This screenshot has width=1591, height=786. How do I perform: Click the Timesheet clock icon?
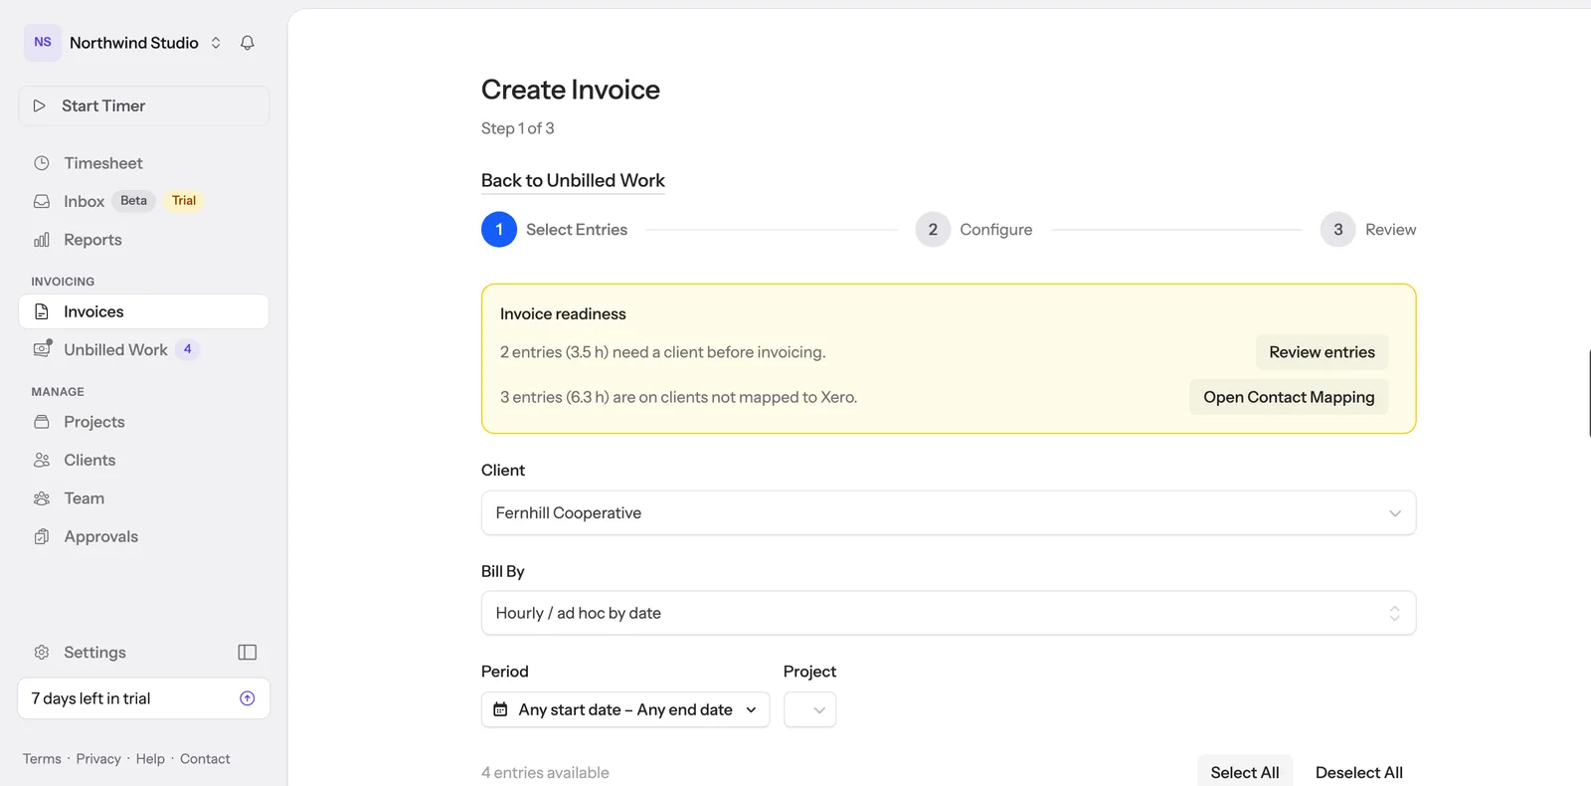pos(42,163)
